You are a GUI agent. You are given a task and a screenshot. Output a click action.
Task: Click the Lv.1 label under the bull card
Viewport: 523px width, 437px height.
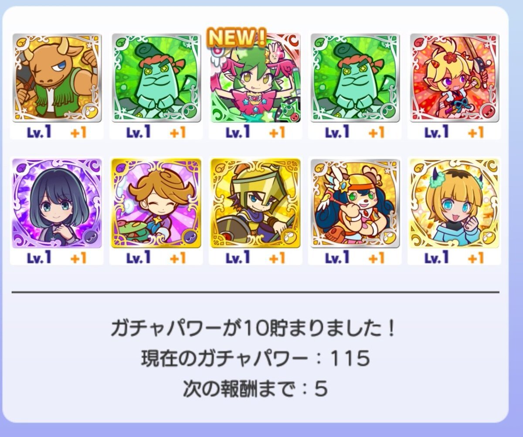click(x=39, y=132)
